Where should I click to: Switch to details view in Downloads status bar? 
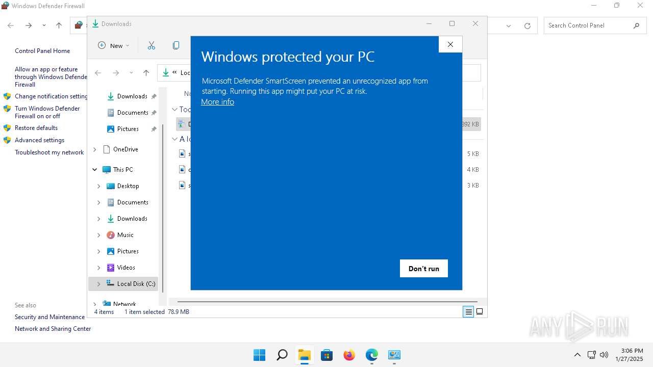[x=468, y=312]
